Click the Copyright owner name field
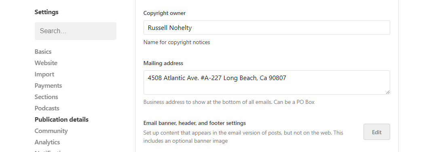Image resolution: width=448 pixels, height=152 pixels. (266, 27)
